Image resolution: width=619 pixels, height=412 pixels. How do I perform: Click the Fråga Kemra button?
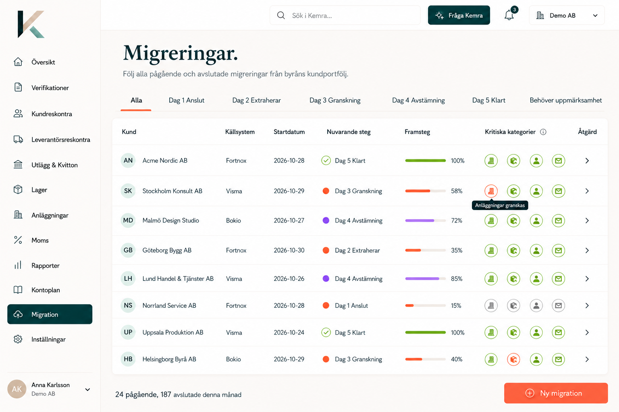point(459,15)
